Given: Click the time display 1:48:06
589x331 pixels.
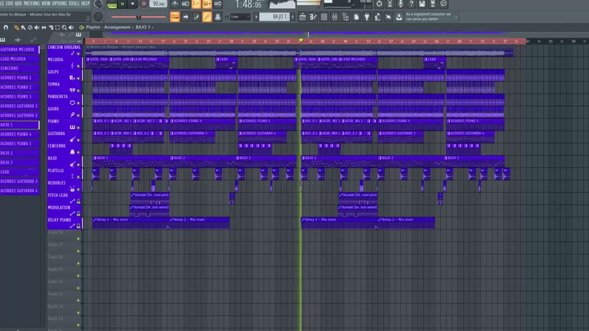Looking at the screenshot, I should (x=248, y=5).
